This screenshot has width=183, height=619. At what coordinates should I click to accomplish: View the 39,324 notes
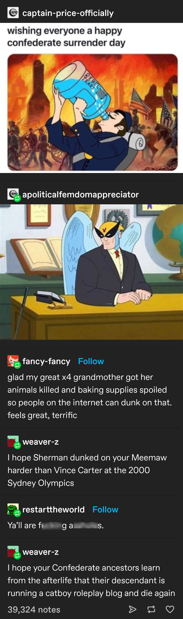click(x=34, y=610)
